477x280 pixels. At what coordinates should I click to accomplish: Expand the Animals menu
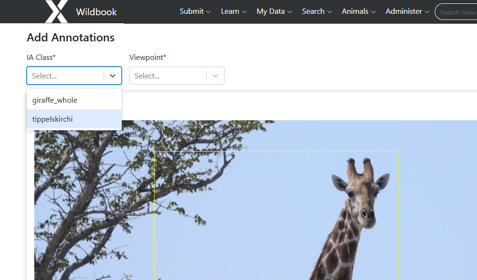[359, 11]
